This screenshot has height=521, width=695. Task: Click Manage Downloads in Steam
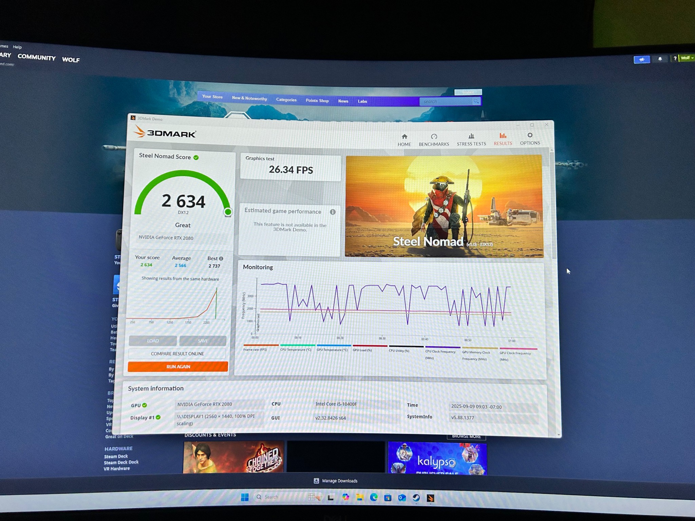(336, 481)
